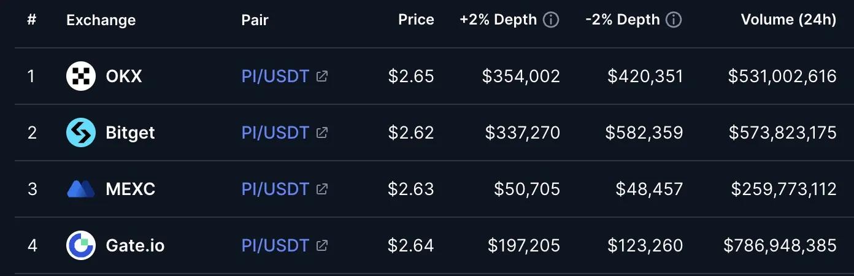This screenshot has height=276, width=854.
Task: Click the -2% Depth info icon
Action: [x=674, y=20]
